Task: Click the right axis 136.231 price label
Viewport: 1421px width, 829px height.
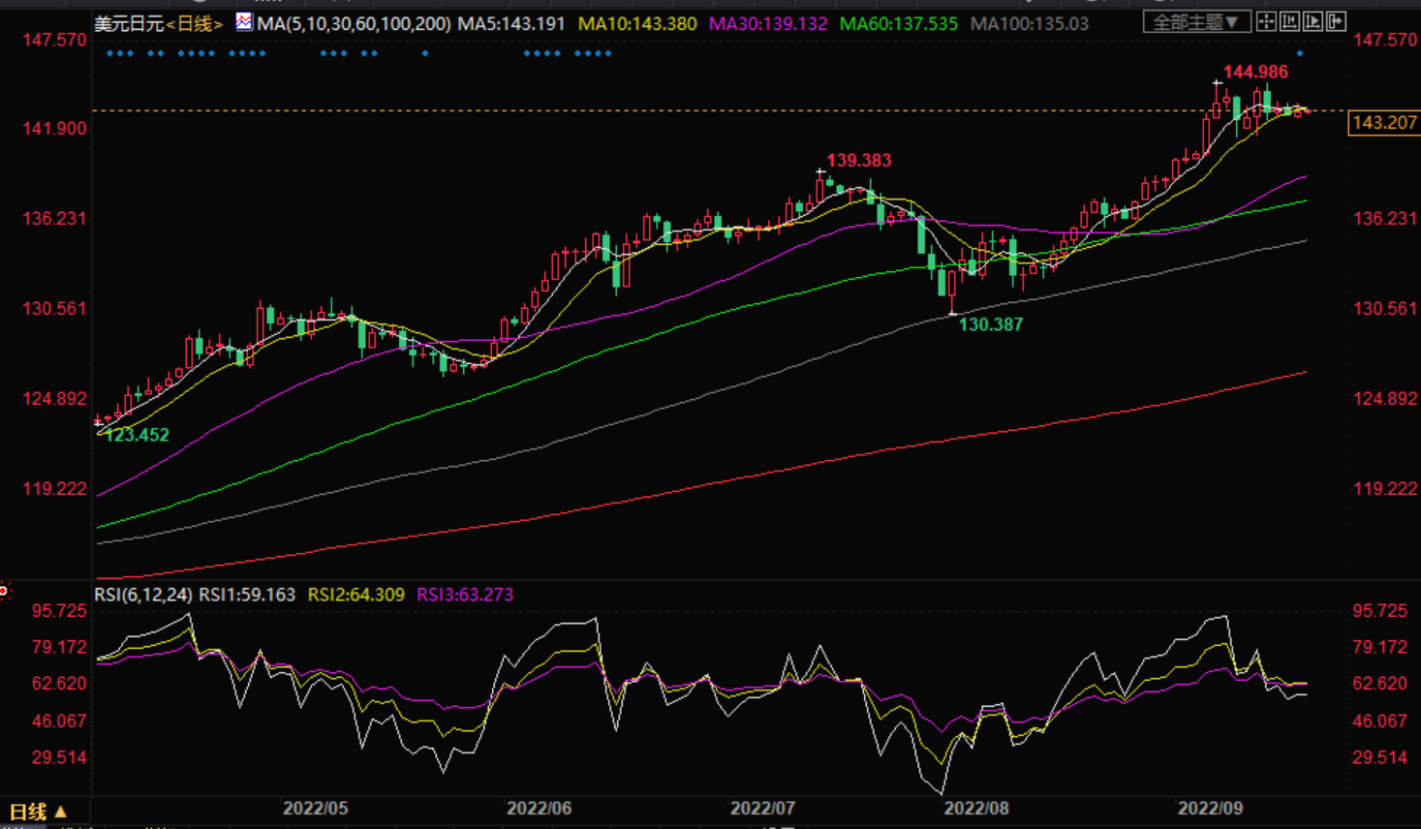Action: coord(1385,219)
